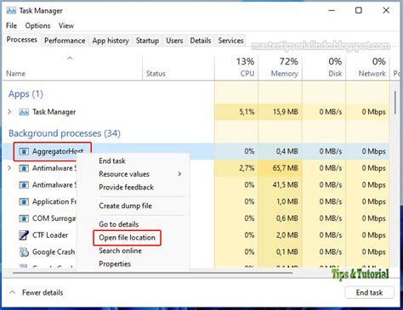Sort by the CPU column header

click(236, 67)
